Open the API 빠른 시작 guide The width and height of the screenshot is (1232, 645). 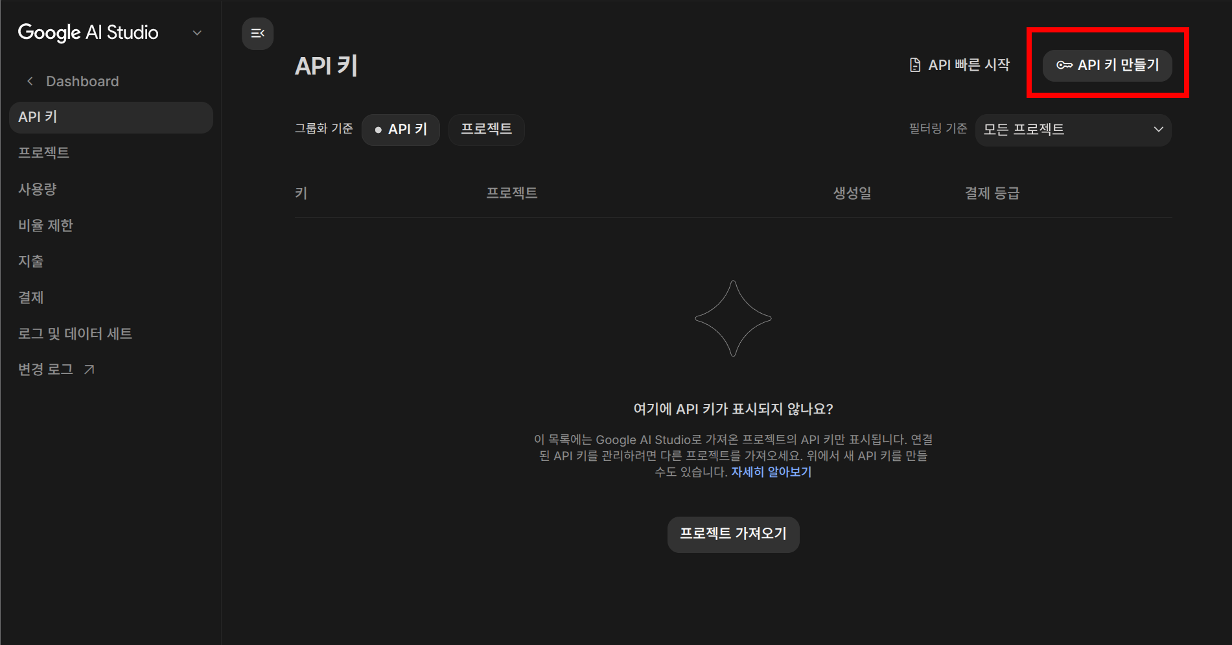(x=960, y=65)
